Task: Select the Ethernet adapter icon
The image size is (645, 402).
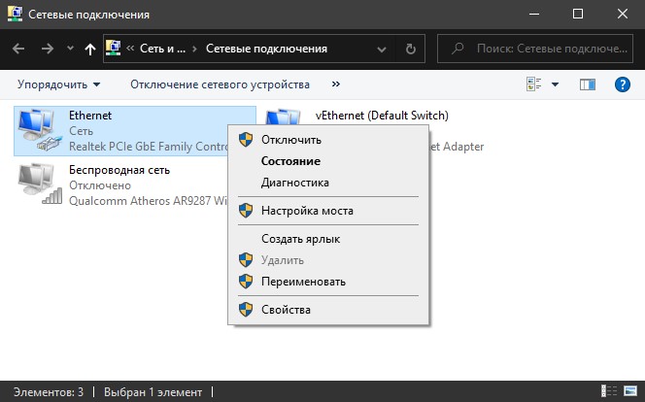Action: click(x=40, y=130)
